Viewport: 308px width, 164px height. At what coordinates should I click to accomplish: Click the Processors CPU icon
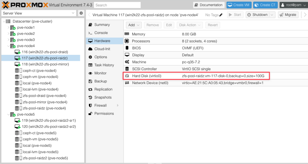127,41
